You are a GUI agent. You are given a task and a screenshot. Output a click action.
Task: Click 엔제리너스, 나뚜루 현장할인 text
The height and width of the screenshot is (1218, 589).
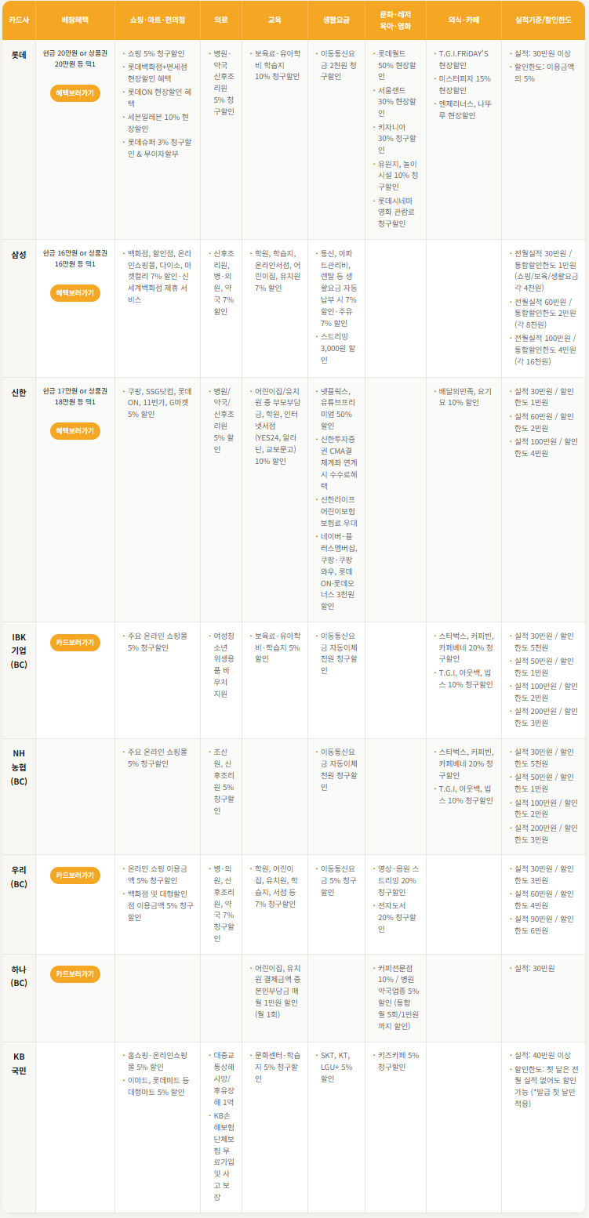click(x=465, y=110)
